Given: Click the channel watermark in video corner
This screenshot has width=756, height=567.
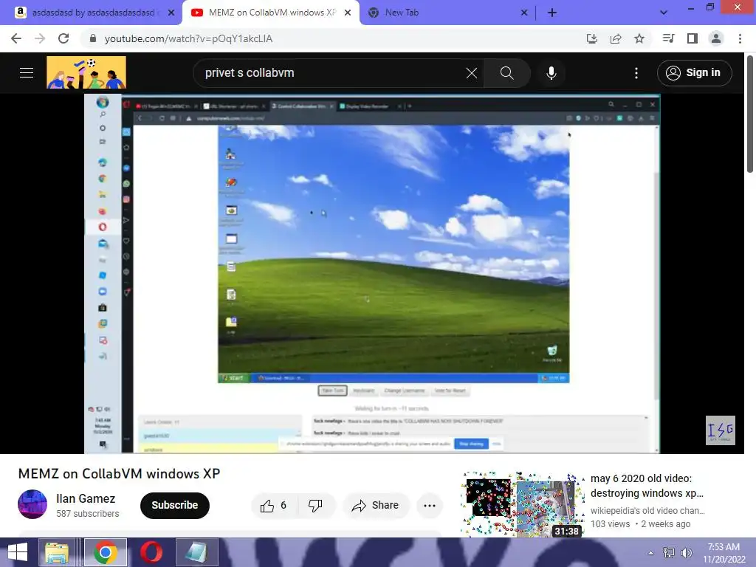Looking at the screenshot, I should [721, 430].
